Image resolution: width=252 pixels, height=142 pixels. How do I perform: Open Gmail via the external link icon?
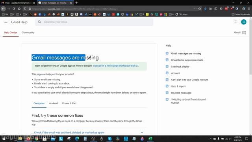pyautogui.click(x=244, y=32)
